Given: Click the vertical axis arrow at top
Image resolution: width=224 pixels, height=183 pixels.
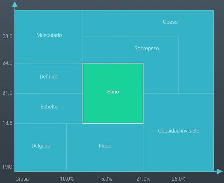Looking at the screenshot, I should (x=15, y=5).
